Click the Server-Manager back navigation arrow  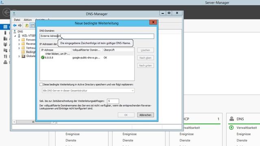(6, 12)
